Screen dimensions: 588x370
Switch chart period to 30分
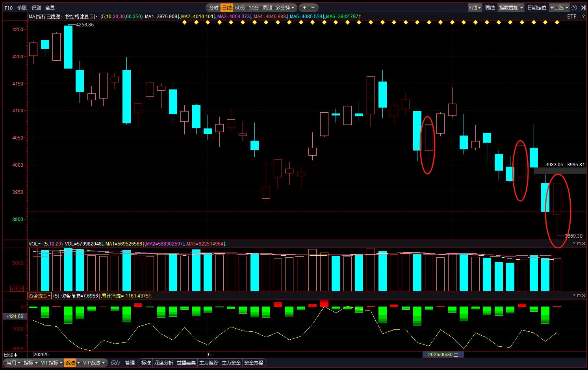(254, 7)
